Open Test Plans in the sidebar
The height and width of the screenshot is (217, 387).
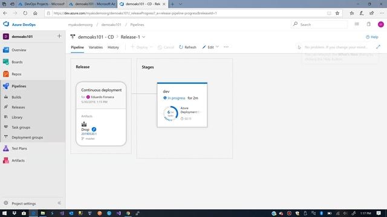[19, 148]
